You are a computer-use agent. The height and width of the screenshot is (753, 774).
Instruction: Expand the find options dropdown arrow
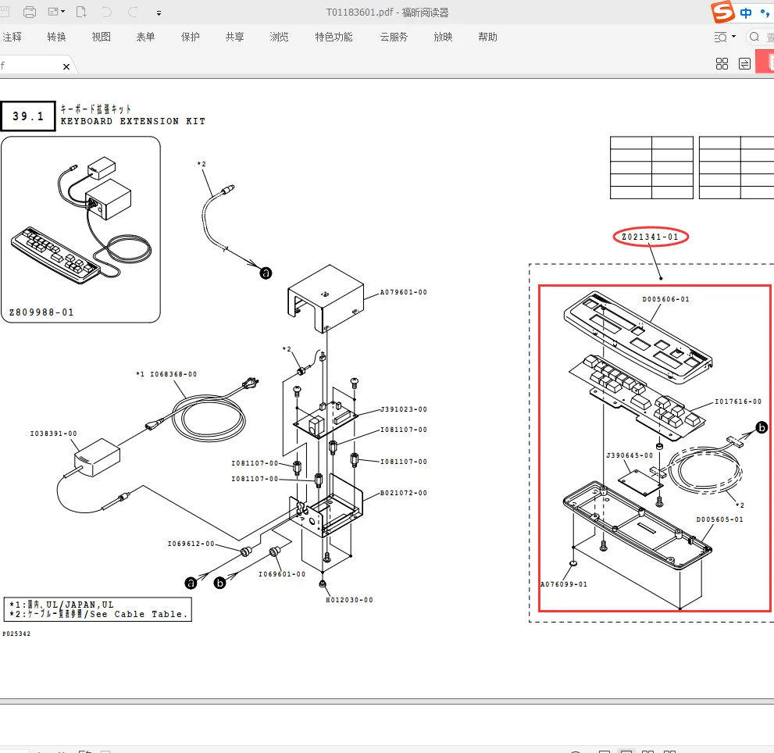coord(733,37)
